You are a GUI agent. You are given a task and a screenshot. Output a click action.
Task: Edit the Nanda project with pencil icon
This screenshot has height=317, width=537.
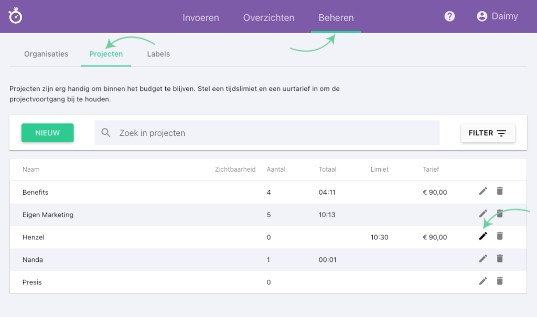[x=483, y=258]
